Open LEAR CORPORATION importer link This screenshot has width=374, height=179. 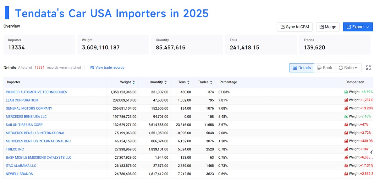point(22,100)
